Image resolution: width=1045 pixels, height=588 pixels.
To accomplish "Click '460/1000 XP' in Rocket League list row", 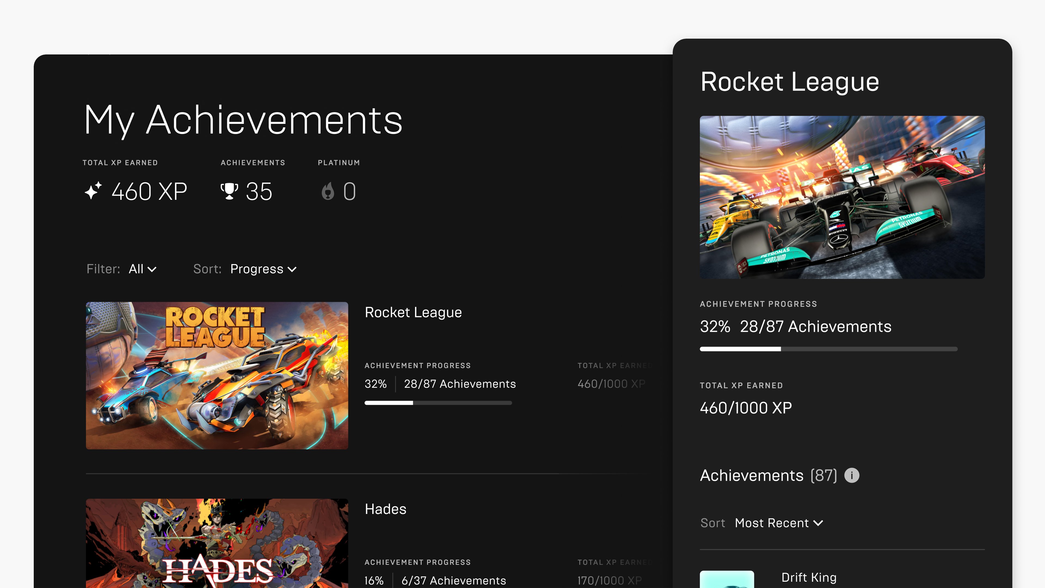I will 611,384.
